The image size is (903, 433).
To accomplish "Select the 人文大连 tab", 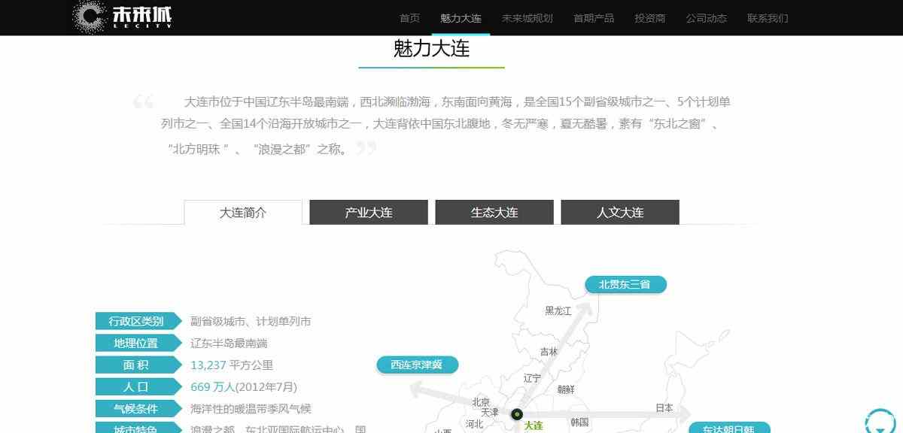I will (x=620, y=213).
